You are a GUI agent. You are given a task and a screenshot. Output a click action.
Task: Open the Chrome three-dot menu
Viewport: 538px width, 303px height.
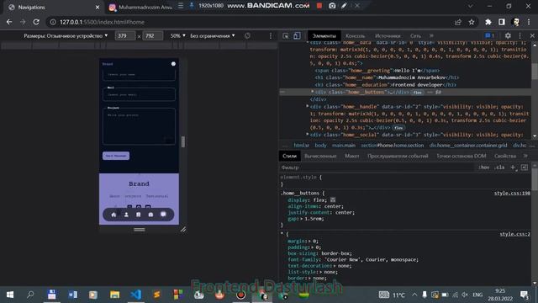[529, 22]
